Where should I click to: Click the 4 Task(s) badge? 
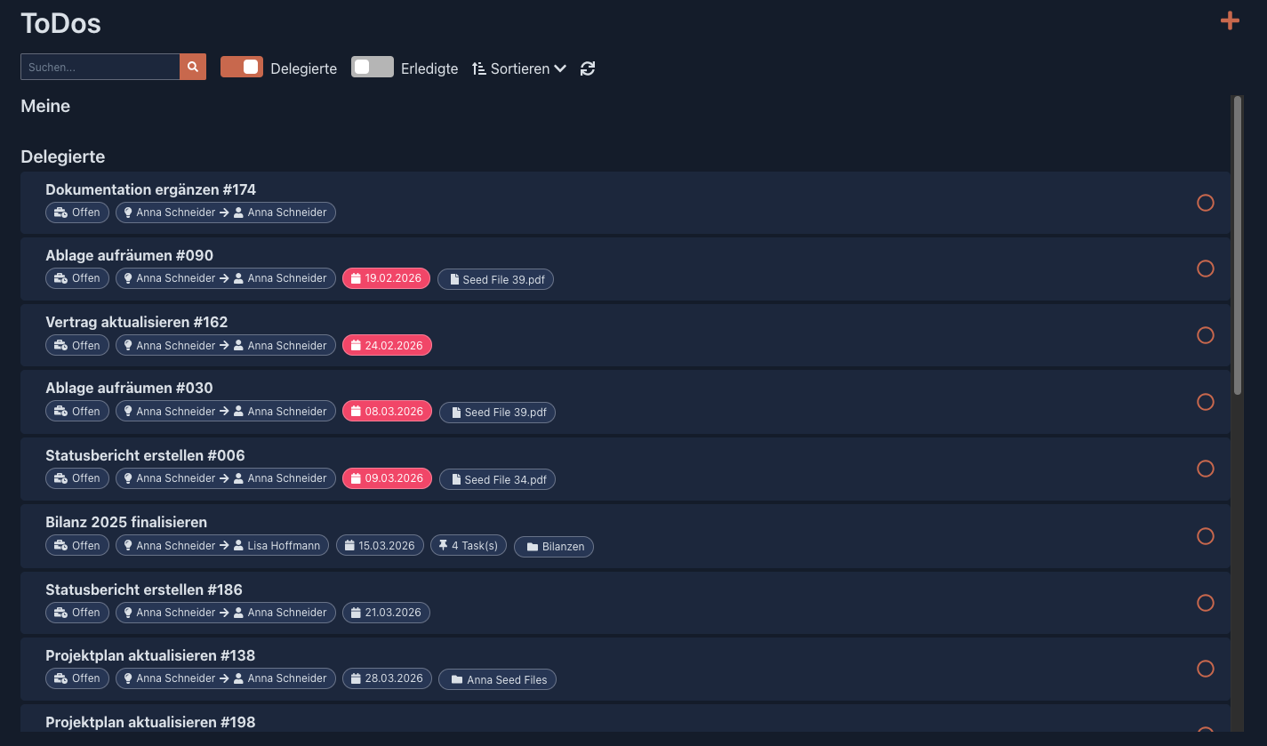click(x=469, y=545)
